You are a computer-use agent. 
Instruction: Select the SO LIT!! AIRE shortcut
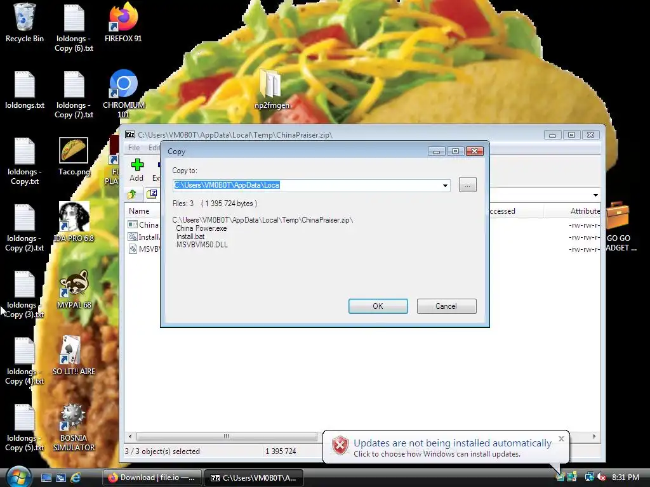(x=74, y=356)
